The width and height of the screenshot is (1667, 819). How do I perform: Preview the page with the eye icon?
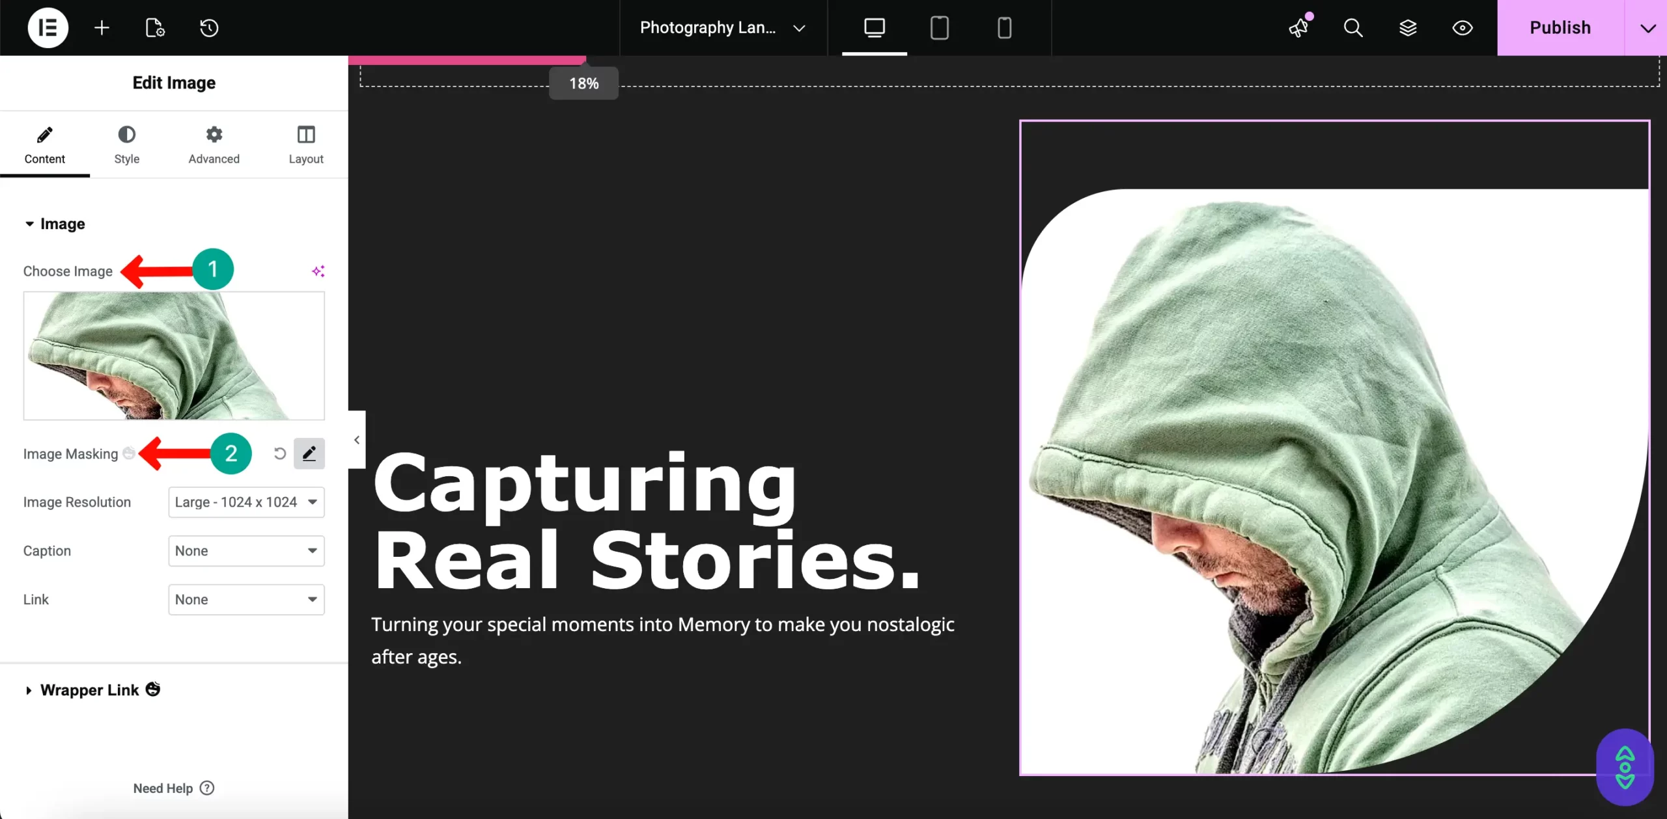[x=1462, y=27]
